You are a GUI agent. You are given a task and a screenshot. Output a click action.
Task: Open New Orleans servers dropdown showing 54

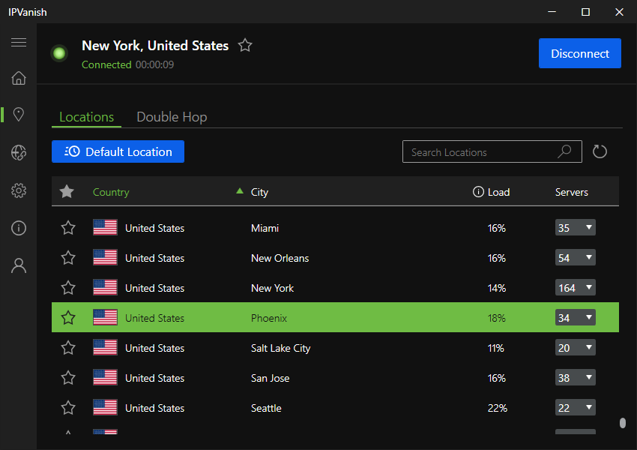coord(576,258)
